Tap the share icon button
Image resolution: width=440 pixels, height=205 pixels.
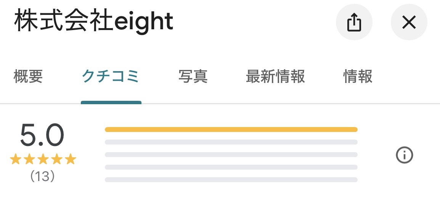pos(353,23)
